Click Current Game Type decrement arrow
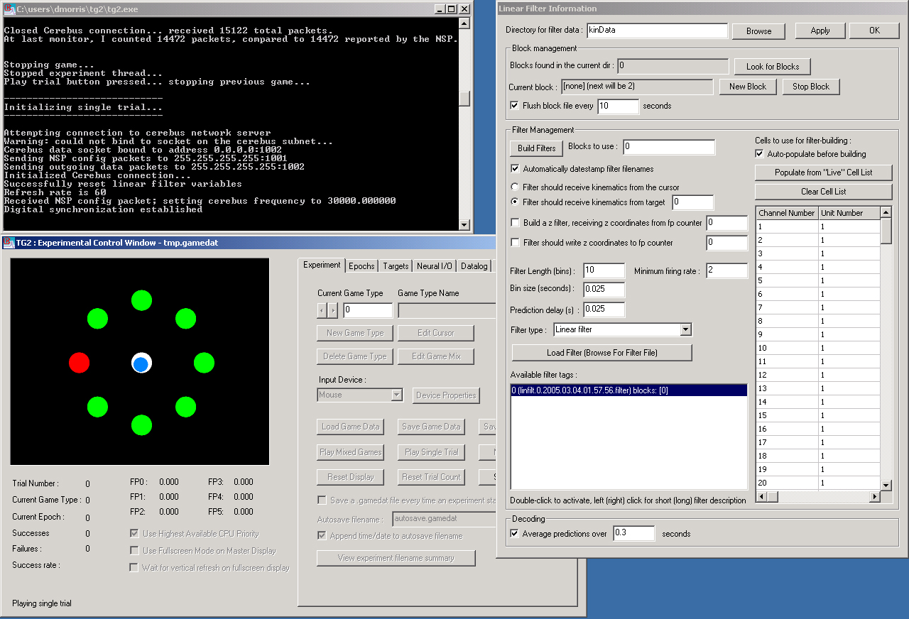Image resolution: width=909 pixels, height=619 pixels. [x=322, y=310]
